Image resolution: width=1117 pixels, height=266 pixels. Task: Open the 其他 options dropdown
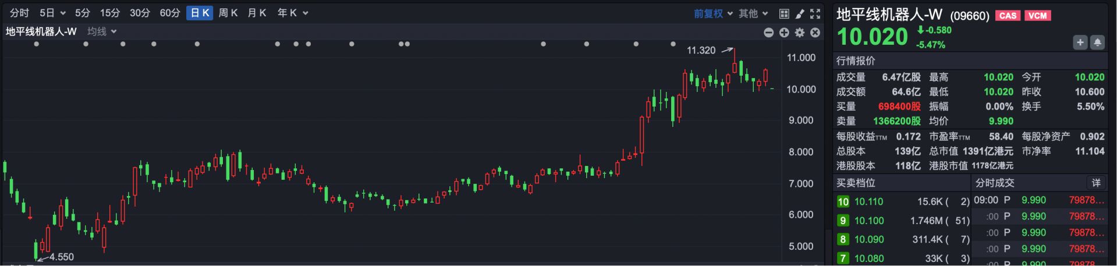(753, 13)
